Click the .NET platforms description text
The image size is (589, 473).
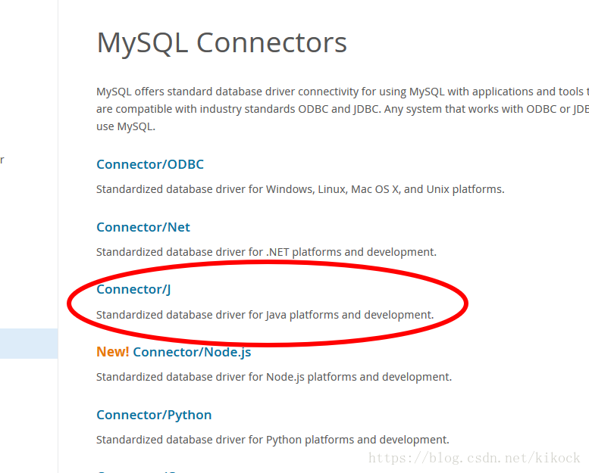point(266,252)
